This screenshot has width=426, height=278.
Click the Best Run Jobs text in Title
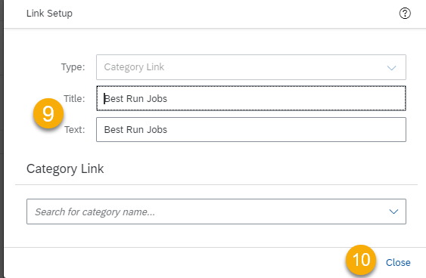[x=135, y=99]
